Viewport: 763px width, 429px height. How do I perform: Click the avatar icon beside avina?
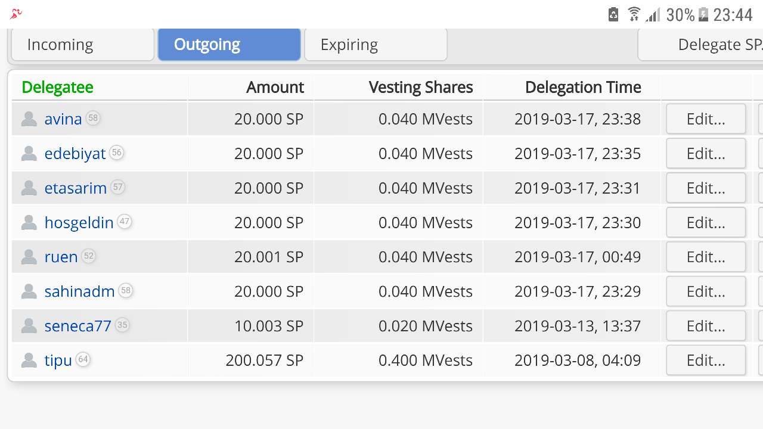pos(29,119)
